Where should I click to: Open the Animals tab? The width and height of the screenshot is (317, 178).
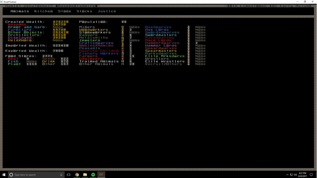click(x=20, y=11)
